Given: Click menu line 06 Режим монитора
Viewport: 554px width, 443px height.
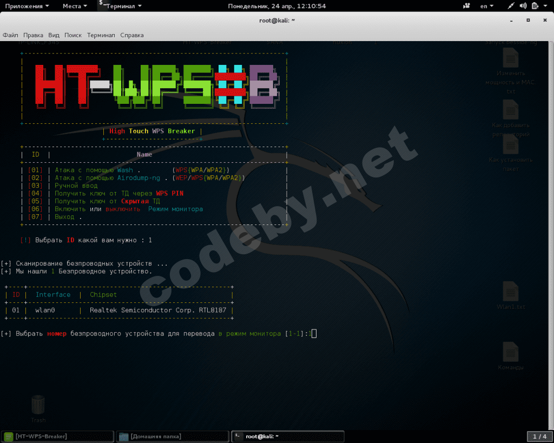Looking at the screenshot, I should coord(115,209).
